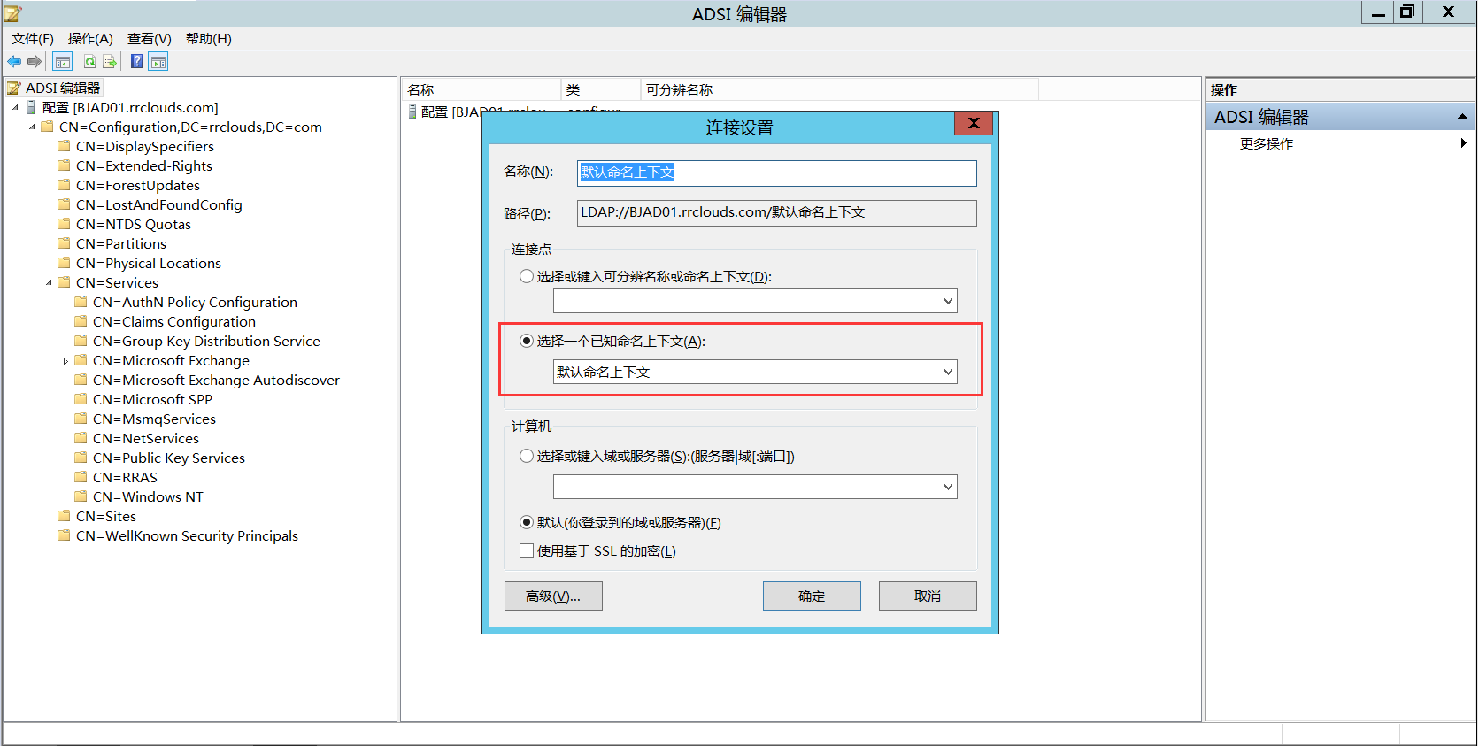Click the green Refresh toolbar icon
This screenshot has width=1479, height=746.
click(x=89, y=61)
